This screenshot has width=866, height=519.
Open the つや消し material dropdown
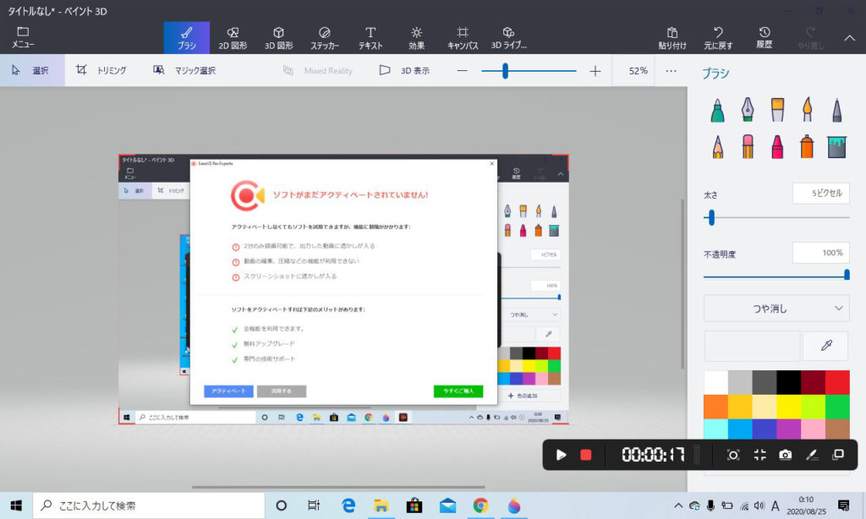pos(776,308)
